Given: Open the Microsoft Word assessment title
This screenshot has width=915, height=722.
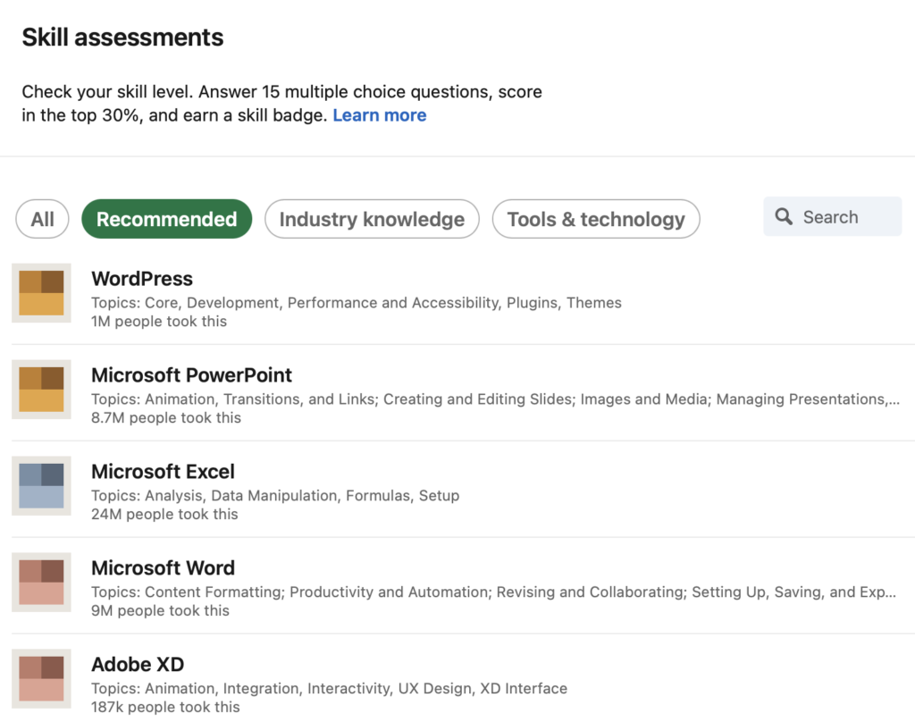Looking at the screenshot, I should (163, 568).
